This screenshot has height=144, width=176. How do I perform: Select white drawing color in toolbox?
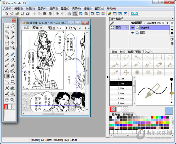point(10,107)
